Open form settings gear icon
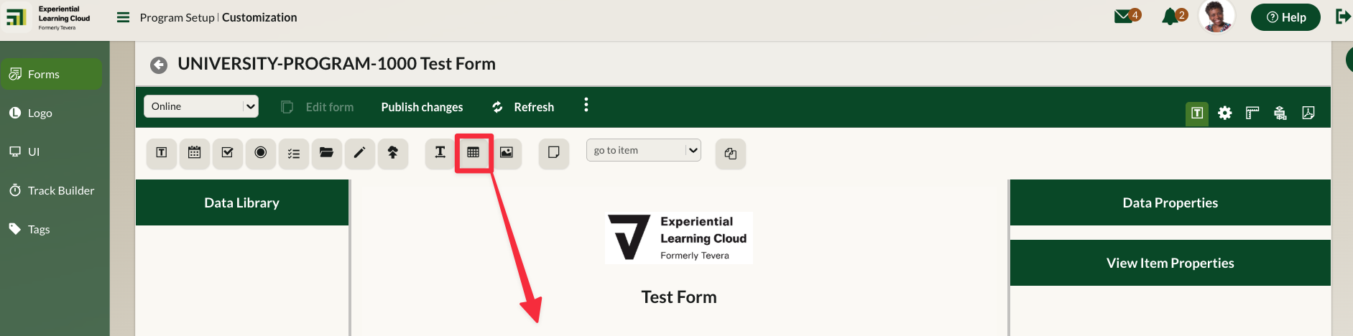 pos(1225,113)
